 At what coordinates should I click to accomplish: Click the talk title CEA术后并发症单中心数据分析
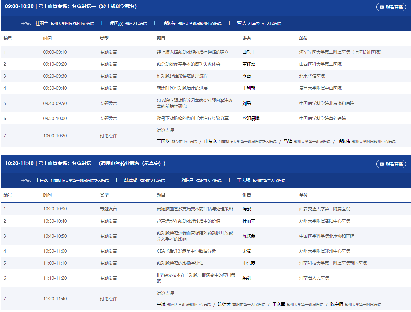coord(186,251)
